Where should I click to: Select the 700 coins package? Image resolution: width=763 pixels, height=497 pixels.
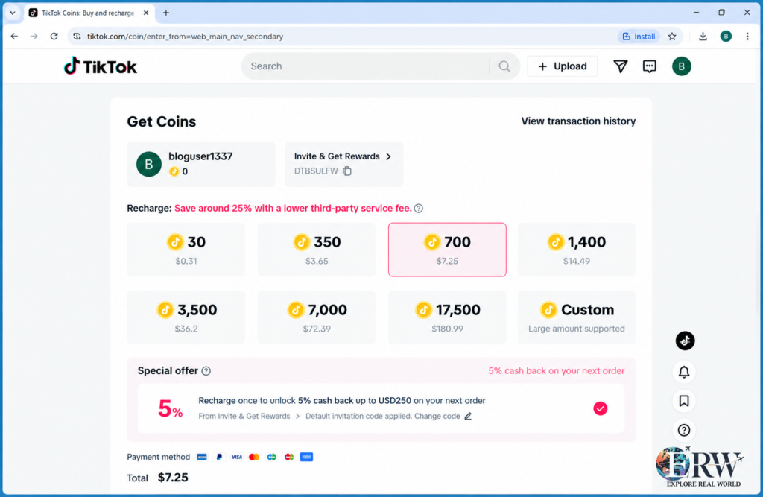pyautogui.click(x=447, y=250)
